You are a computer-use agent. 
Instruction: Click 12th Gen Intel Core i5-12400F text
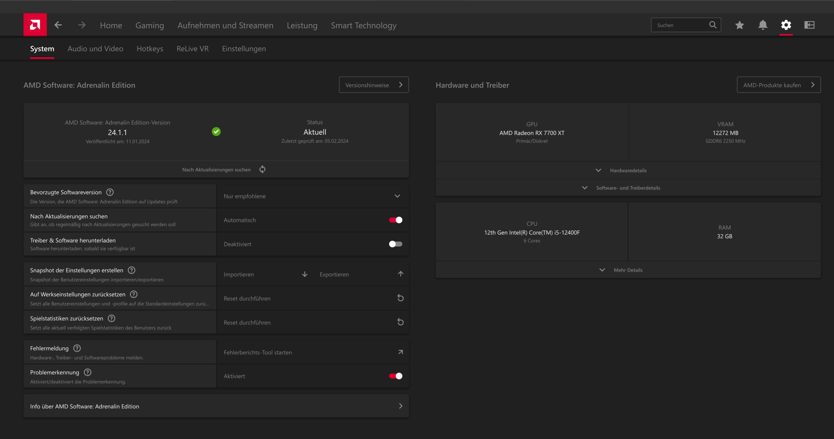pyautogui.click(x=532, y=232)
